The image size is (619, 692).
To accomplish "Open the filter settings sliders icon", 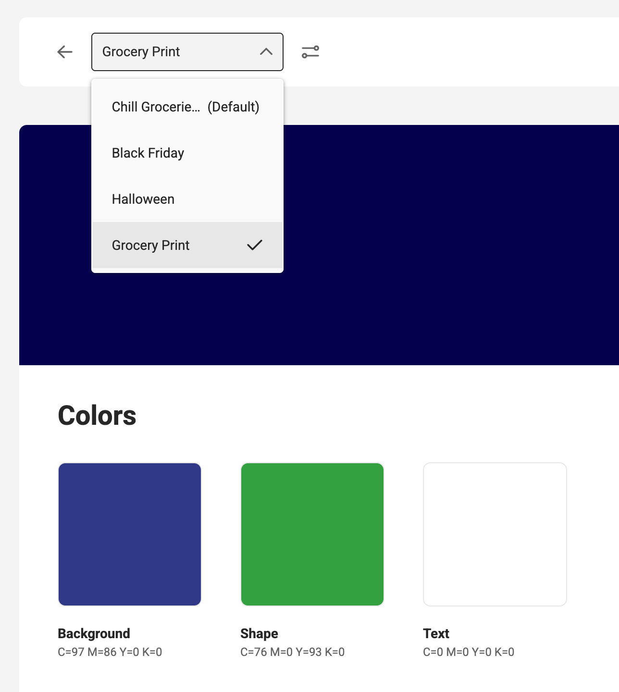I will [x=310, y=52].
